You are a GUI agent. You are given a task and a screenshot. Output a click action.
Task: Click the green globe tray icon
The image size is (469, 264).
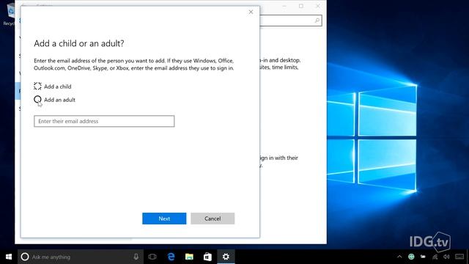click(411, 257)
